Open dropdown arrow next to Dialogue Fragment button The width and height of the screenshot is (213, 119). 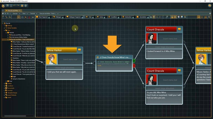pos(84,17)
